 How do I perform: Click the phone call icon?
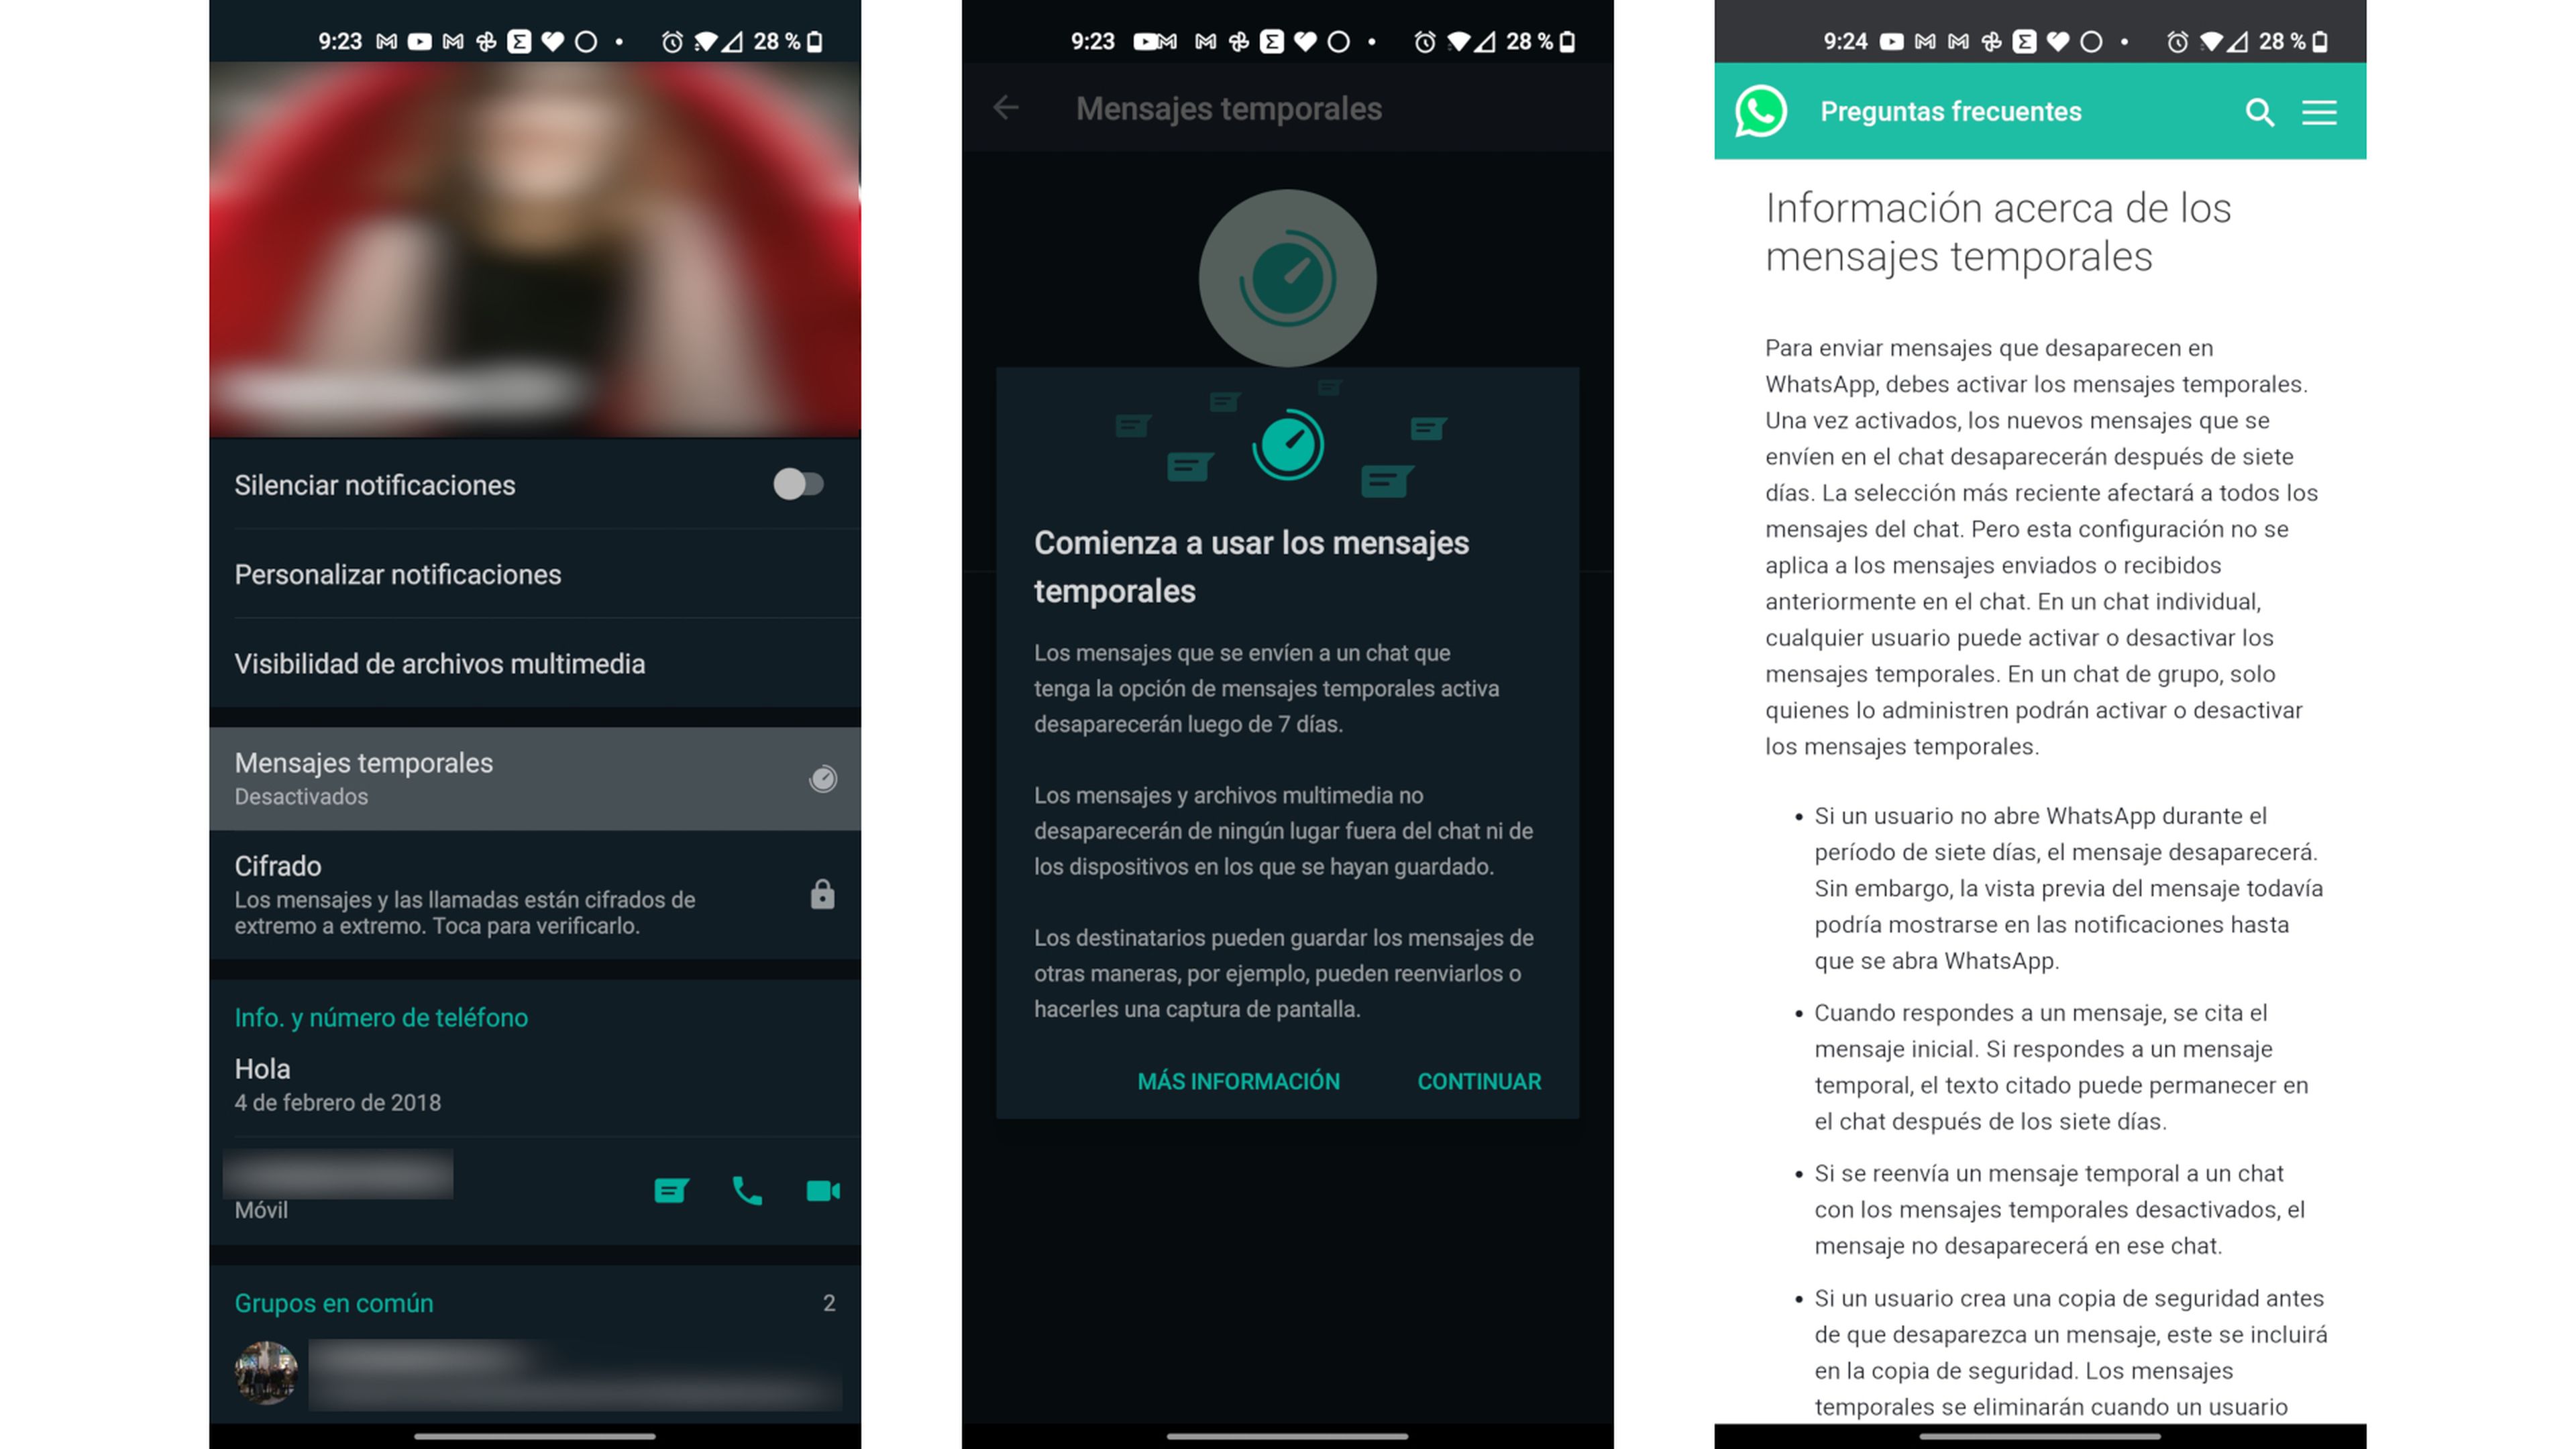pyautogui.click(x=747, y=1189)
